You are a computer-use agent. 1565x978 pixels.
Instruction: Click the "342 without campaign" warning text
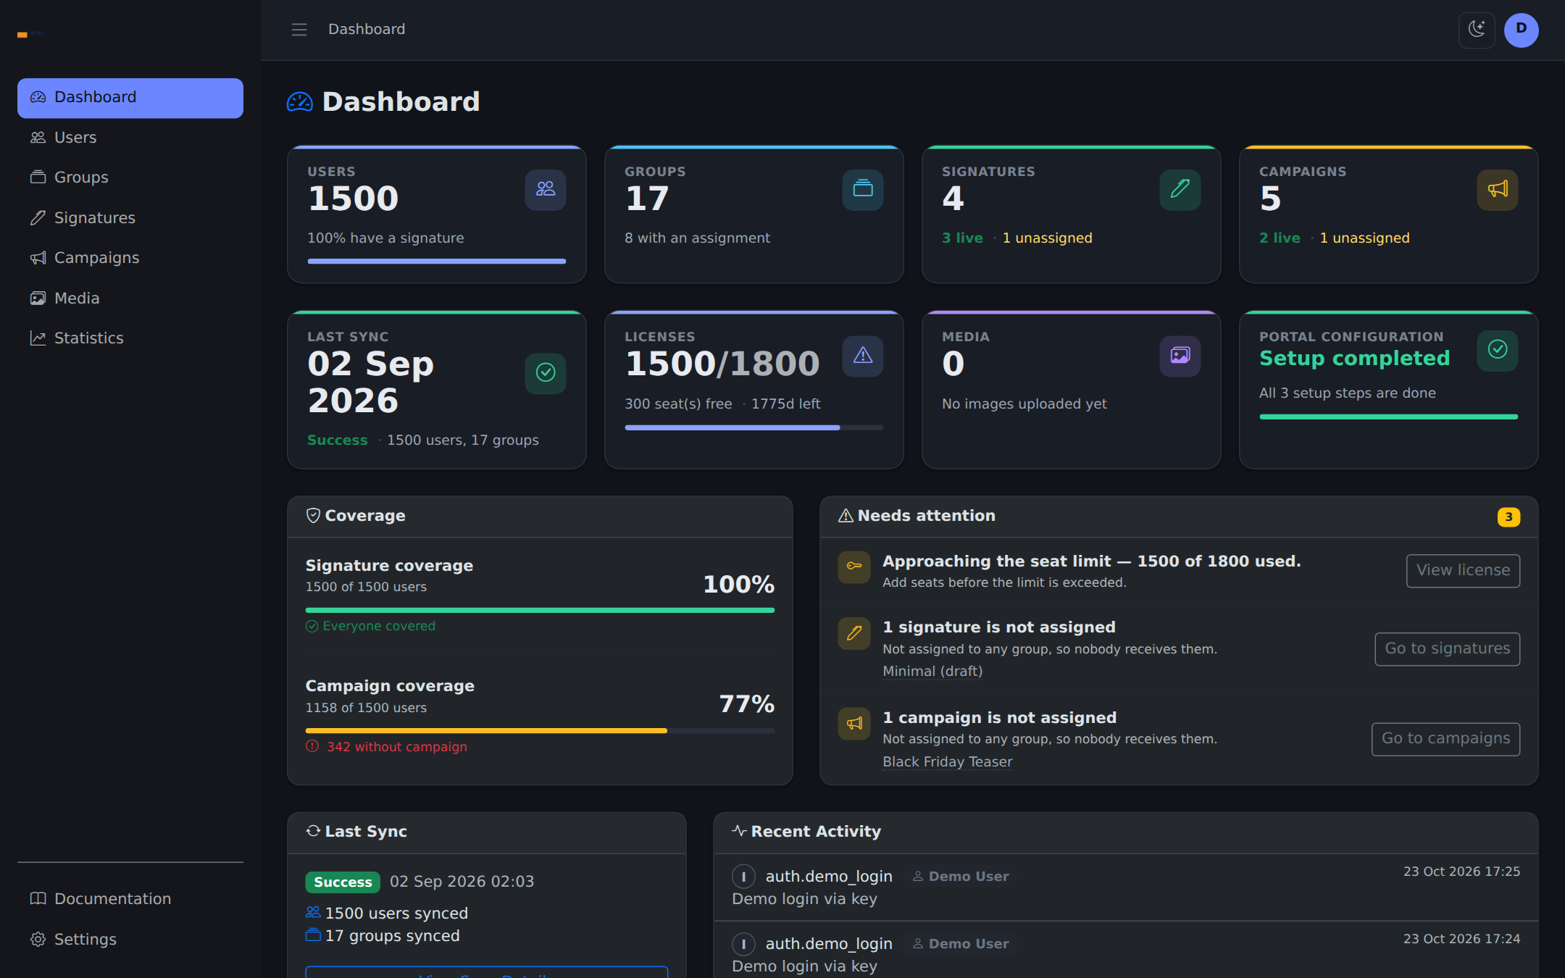396,747
